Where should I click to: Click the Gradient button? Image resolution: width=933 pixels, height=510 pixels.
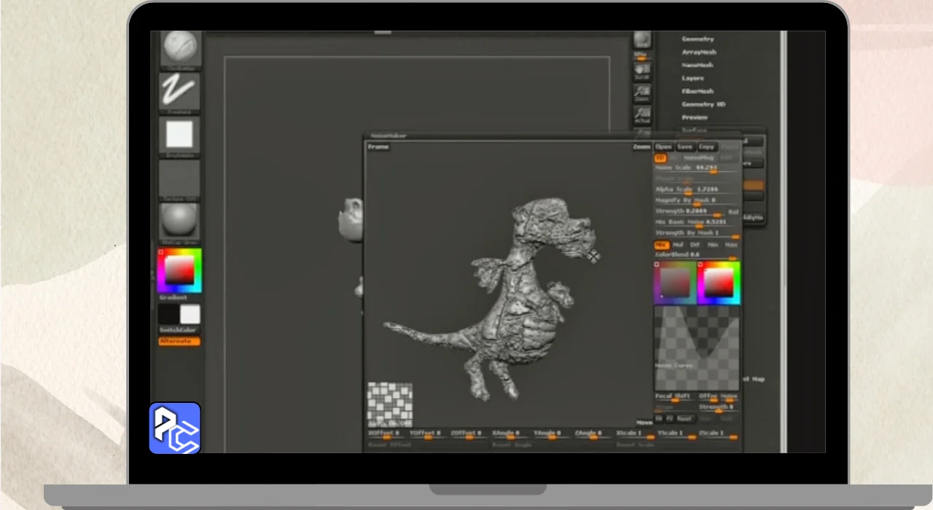173,297
